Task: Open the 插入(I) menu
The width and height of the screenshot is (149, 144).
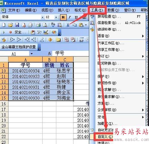Action: tap(63, 10)
